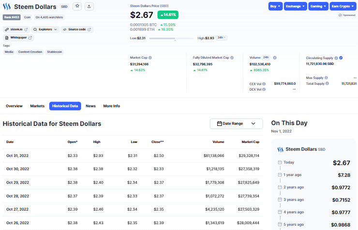Click the Oct 26, 2022 date cell
358x230 pixels.
pos(17,223)
